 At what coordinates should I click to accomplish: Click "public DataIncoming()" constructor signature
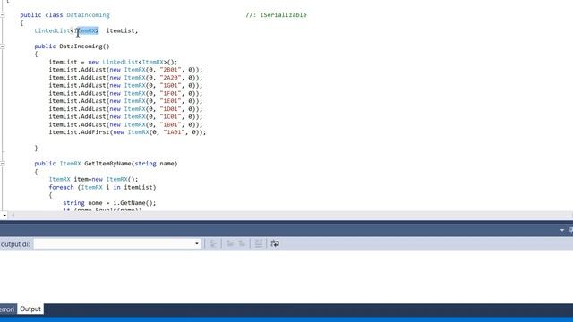(x=72, y=47)
